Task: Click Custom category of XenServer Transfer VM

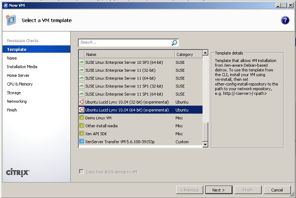Action: (x=182, y=142)
